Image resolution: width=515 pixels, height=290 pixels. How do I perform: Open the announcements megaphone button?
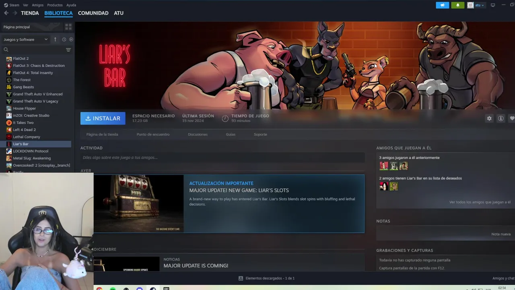click(442, 5)
